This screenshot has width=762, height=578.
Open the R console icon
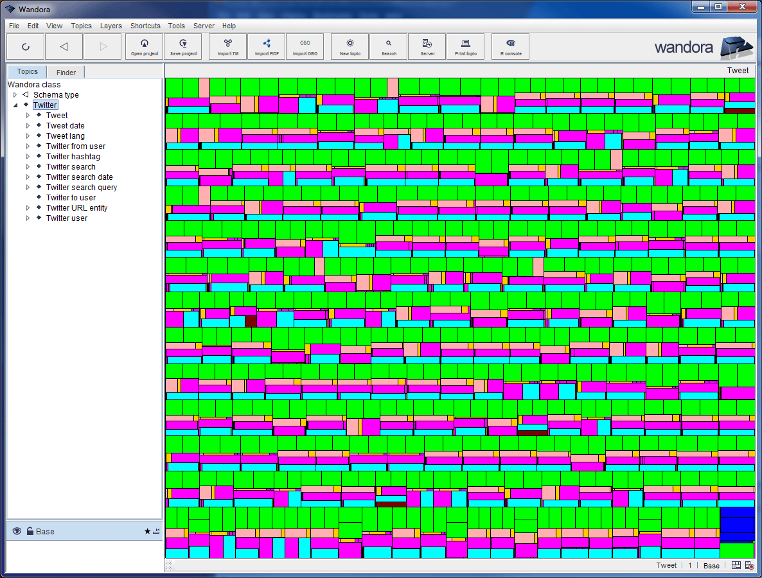point(510,46)
